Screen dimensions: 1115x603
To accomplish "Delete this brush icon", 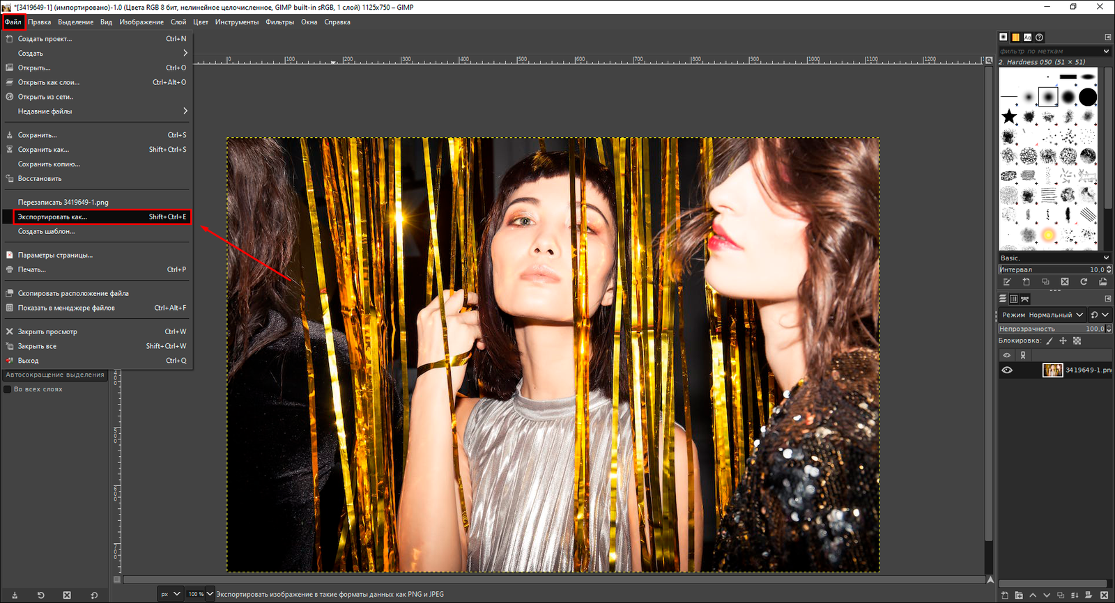I will pyautogui.click(x=1064, y=281).
